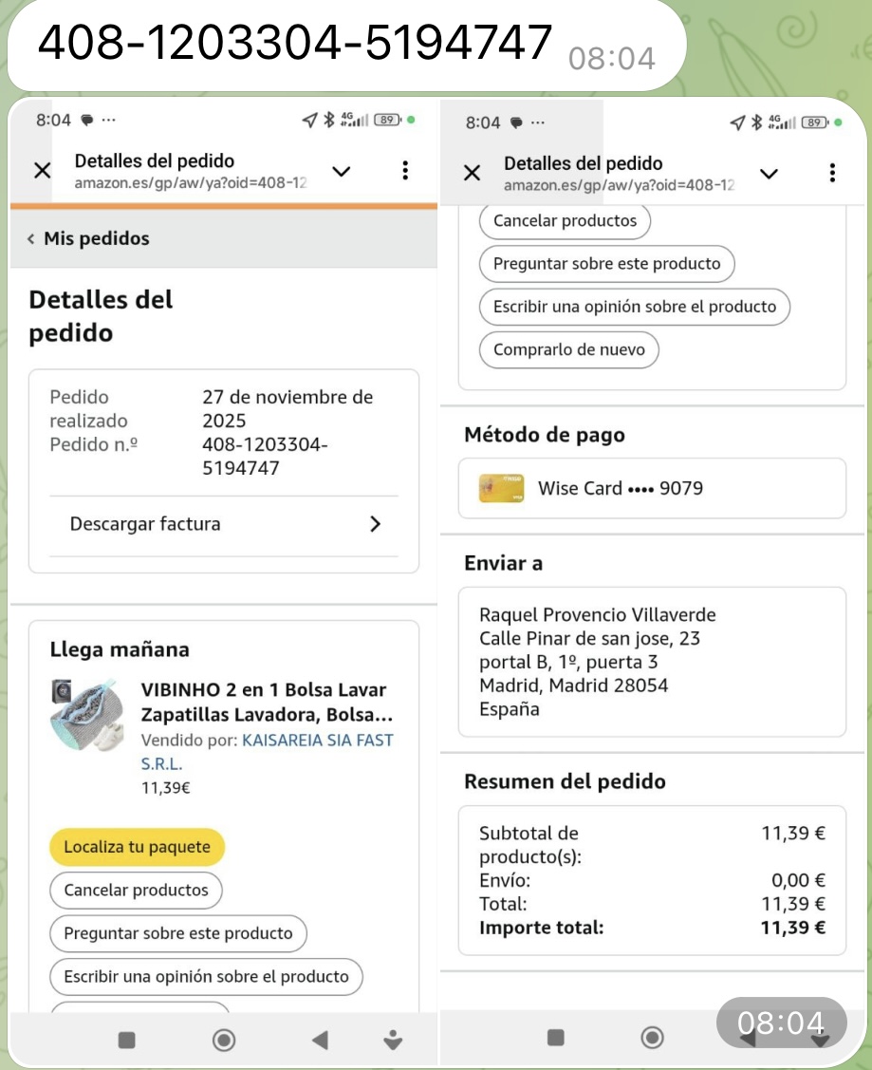This screenshot has width=872, height=1070.
Task: Open three-dot menu in right phone screenshot
Action: pos(832,173)
